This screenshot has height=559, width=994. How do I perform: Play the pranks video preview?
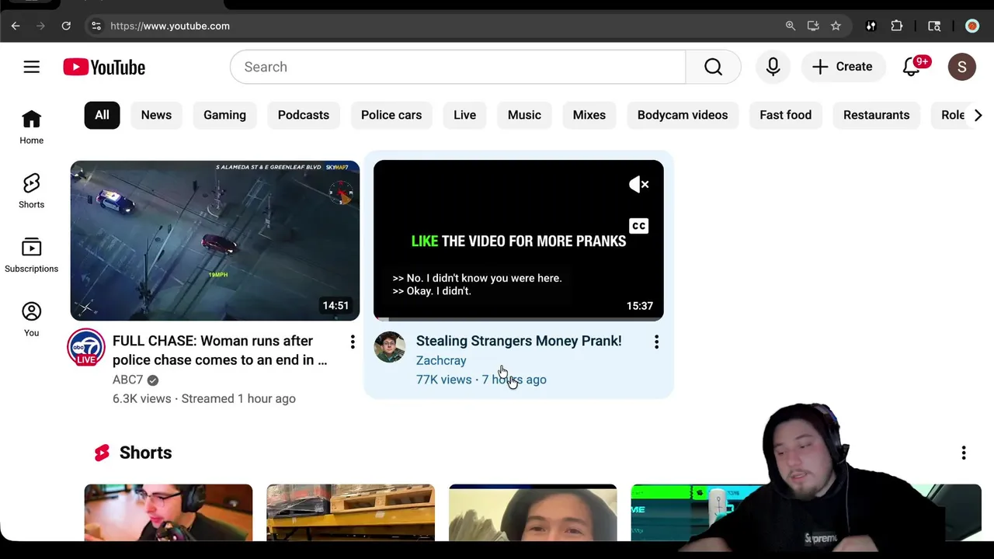[519, 241]
